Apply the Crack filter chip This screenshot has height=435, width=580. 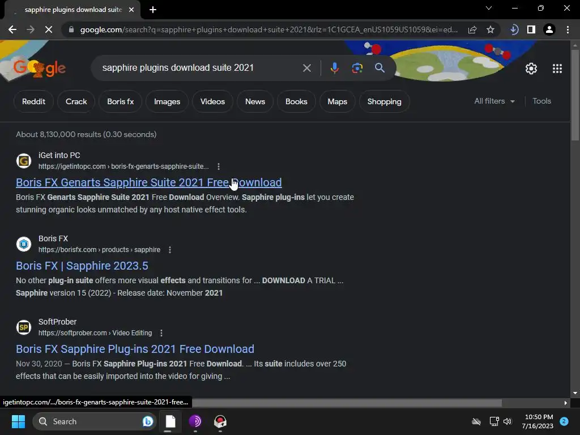[76, 101]
